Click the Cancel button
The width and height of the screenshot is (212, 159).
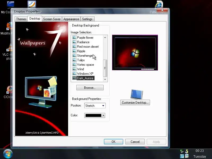(x=135, y=142)
